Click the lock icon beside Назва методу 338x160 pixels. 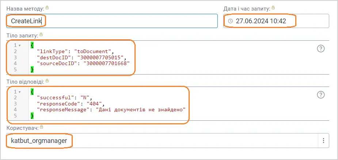[x=47, y=8]
